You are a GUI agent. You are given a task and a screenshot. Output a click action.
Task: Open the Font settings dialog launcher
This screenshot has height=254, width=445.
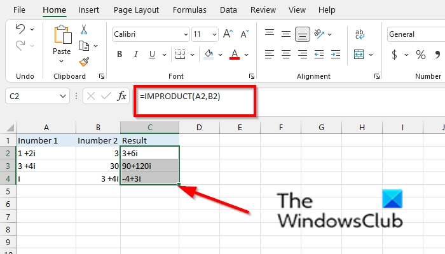coord(252,76)
